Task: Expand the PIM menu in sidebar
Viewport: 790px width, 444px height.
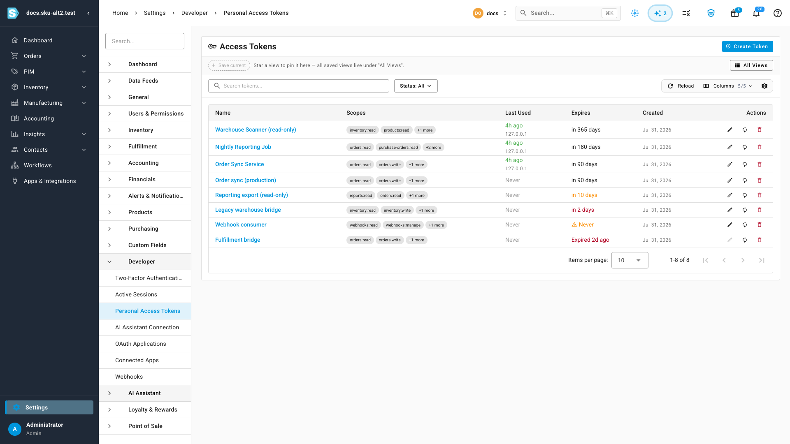Action: pyautogui.click(x=49, y=72)
